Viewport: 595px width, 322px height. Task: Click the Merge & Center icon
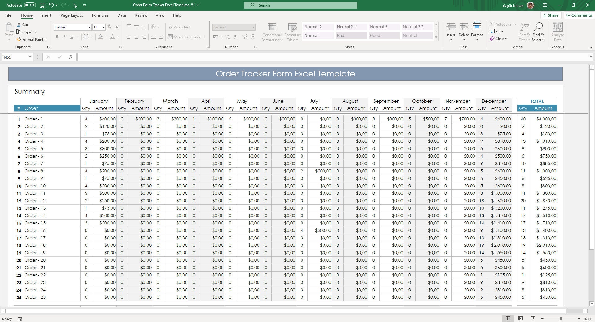[x=171, y=37]
